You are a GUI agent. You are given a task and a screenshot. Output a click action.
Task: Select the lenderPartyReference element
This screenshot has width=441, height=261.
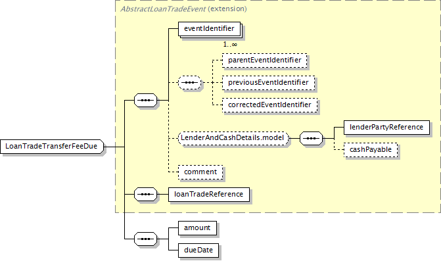click(386, 128)
